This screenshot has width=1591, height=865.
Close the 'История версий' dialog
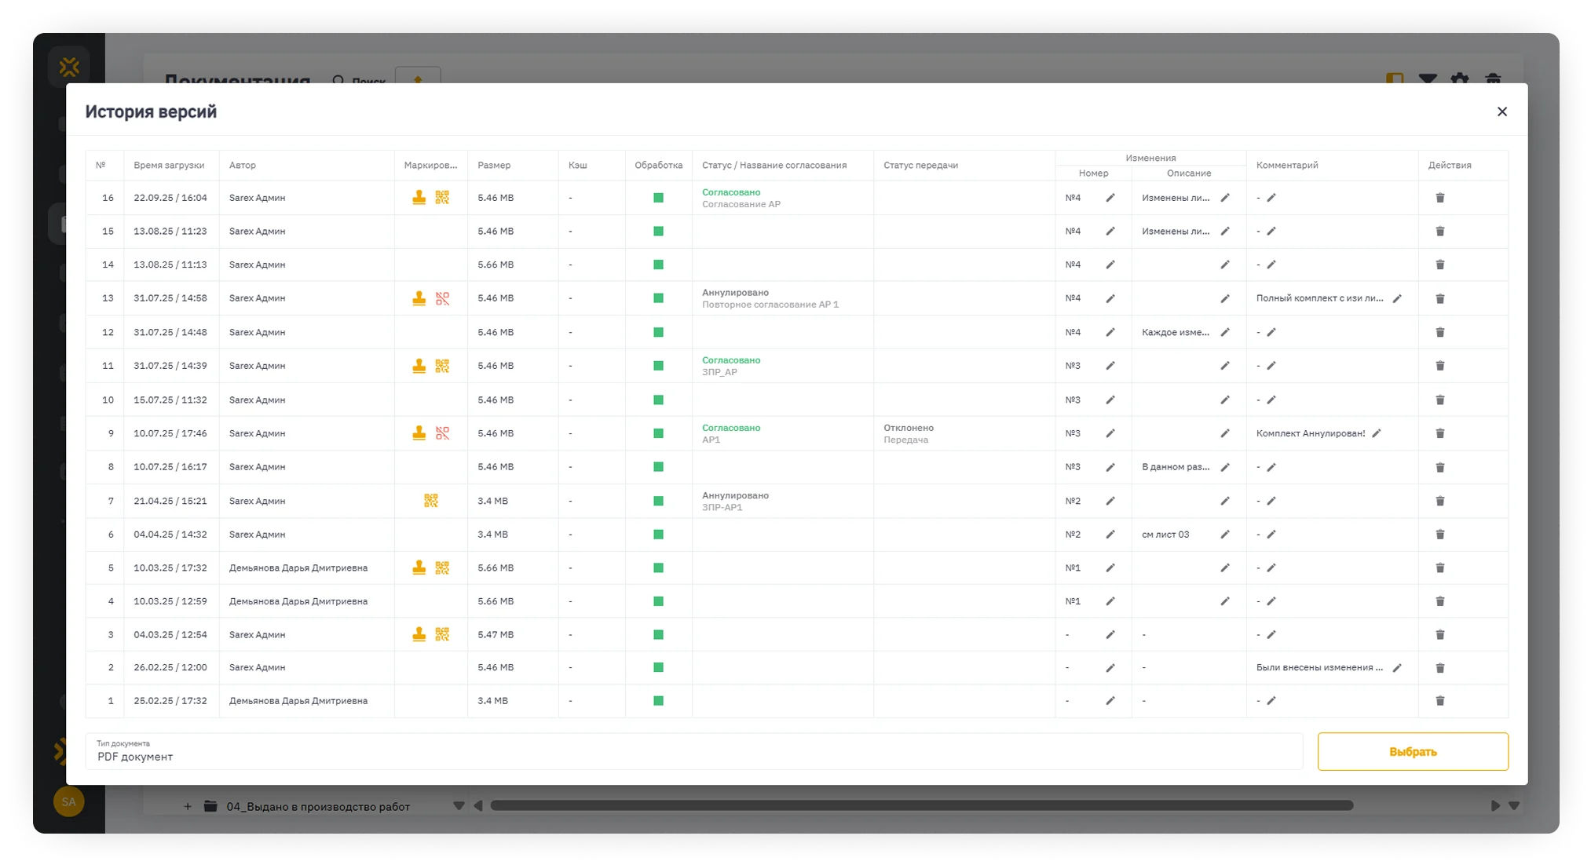pos(1501,111)
